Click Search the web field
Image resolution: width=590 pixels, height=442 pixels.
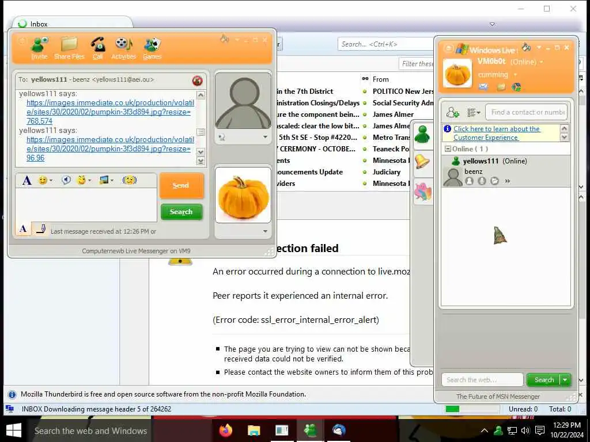click(482, 380)
